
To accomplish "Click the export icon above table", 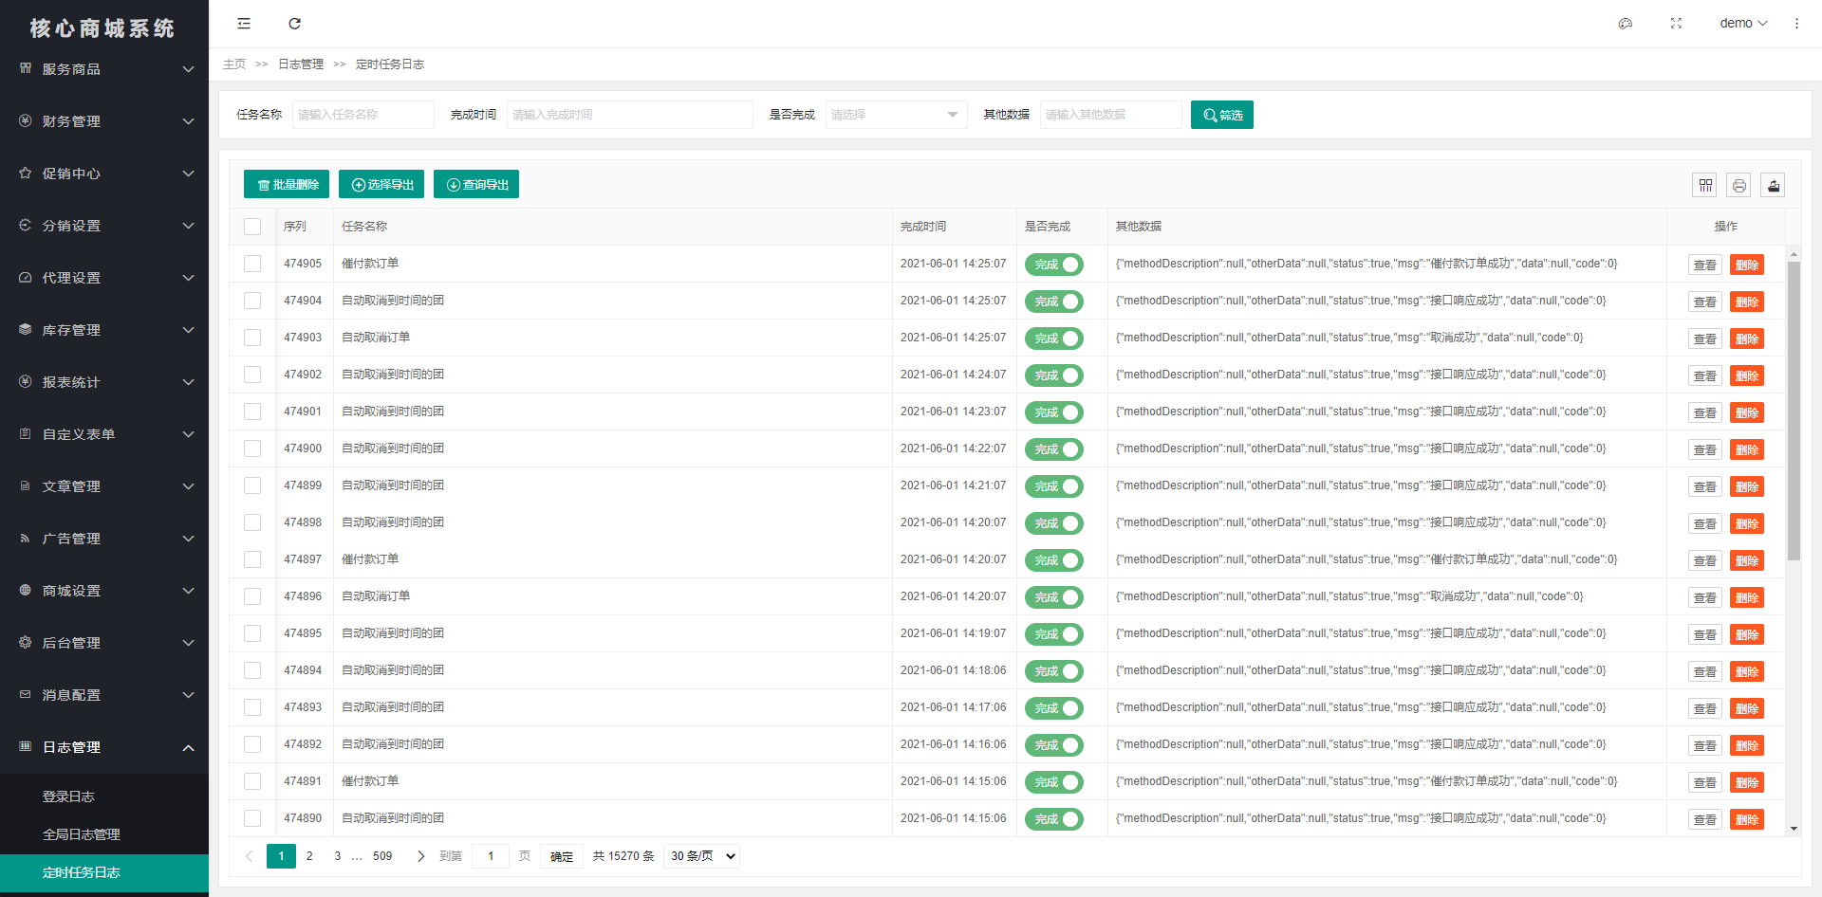I will [x=1773, y=185].
